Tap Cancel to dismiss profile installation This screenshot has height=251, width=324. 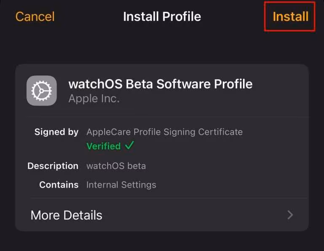point(35,17)
